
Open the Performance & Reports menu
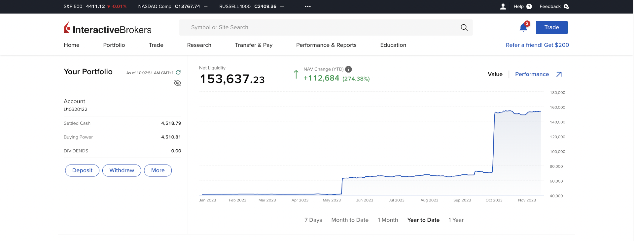pos(326,45)
